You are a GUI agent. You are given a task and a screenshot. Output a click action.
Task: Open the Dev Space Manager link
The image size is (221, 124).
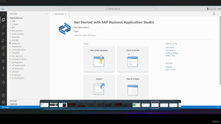(x=85, y=35)
